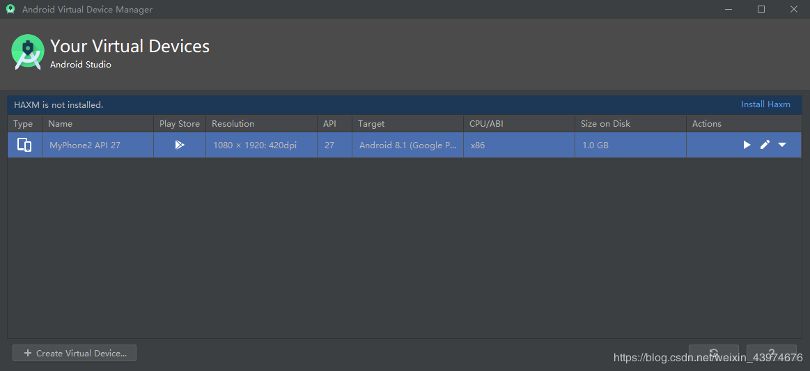The height and width of the screenshot is (371, 810).
Task: Click the Android 8.1 target cell
Action: click(407, 145)
